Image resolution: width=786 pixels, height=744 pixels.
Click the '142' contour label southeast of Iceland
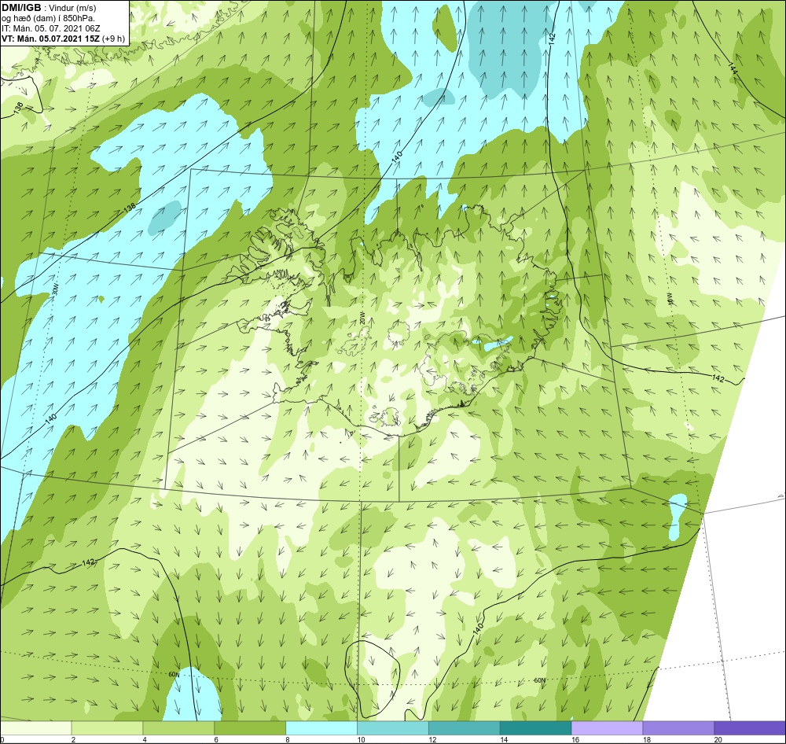(x=718, y=378)
